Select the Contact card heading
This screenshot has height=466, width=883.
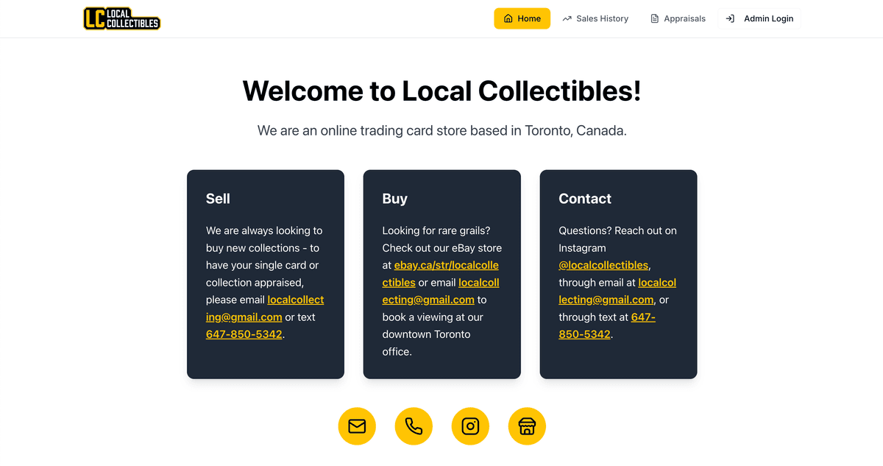(x=584, y=199)
